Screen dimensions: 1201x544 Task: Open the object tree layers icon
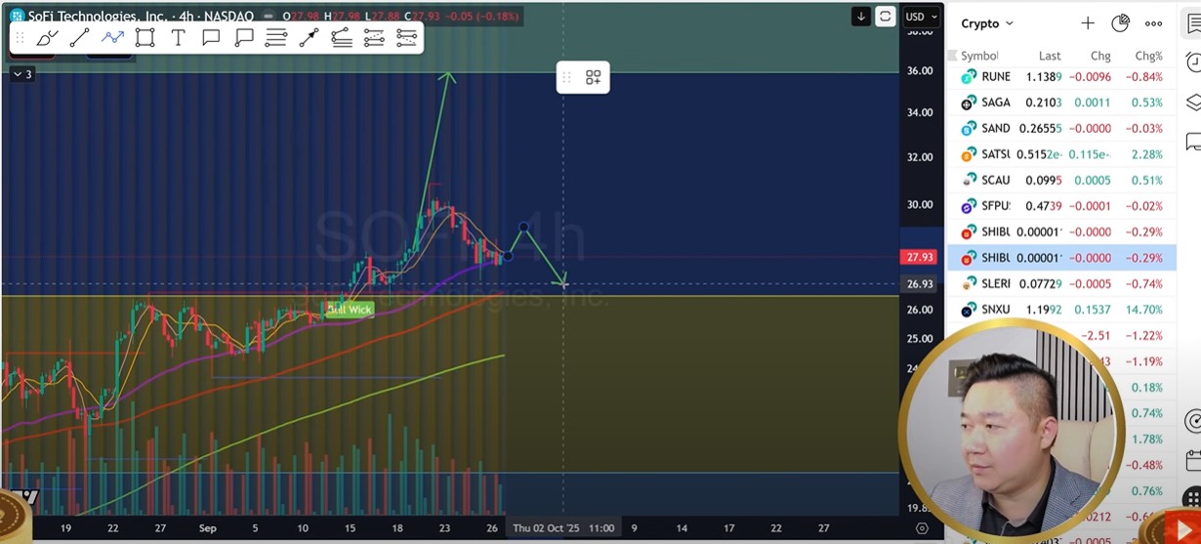tap(1193, 103)
